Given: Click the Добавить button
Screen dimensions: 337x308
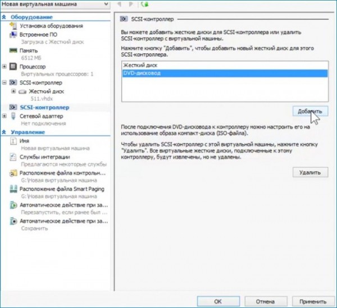Looking at the screenshot, I should [310, 111].
